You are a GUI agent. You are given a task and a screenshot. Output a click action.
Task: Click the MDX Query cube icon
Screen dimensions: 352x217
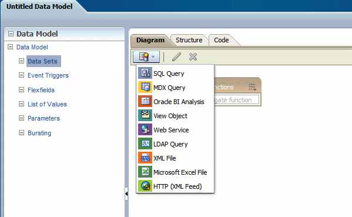[145, 88]
